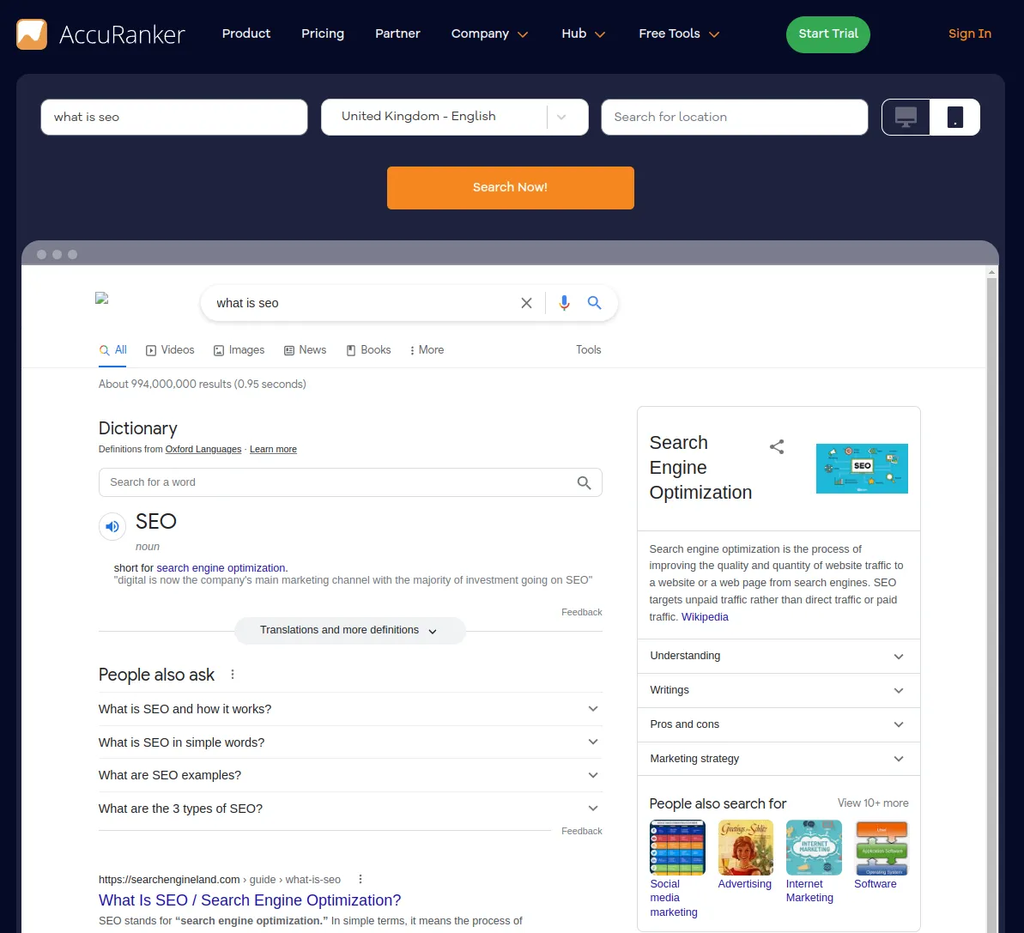Click the Search for location field
The width and height of the screenshot is (1024, 933).
(734, 118)
